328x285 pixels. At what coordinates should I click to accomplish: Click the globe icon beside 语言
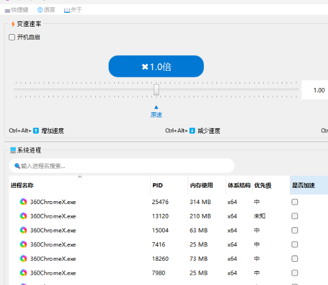click(x=40, y=10)
